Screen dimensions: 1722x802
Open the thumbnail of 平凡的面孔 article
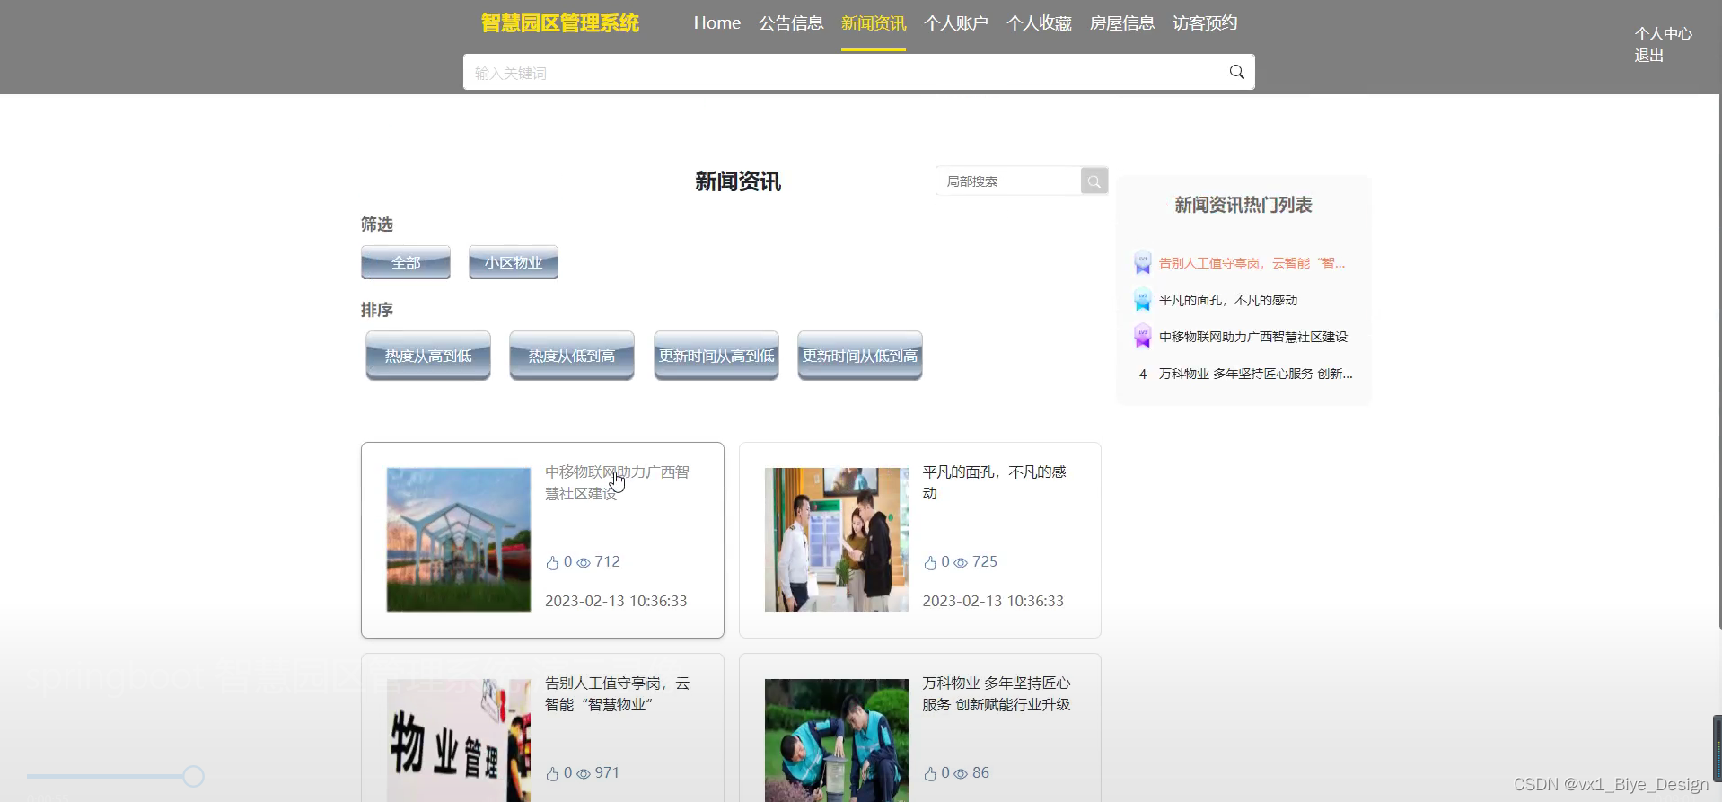tap(837, 540)
